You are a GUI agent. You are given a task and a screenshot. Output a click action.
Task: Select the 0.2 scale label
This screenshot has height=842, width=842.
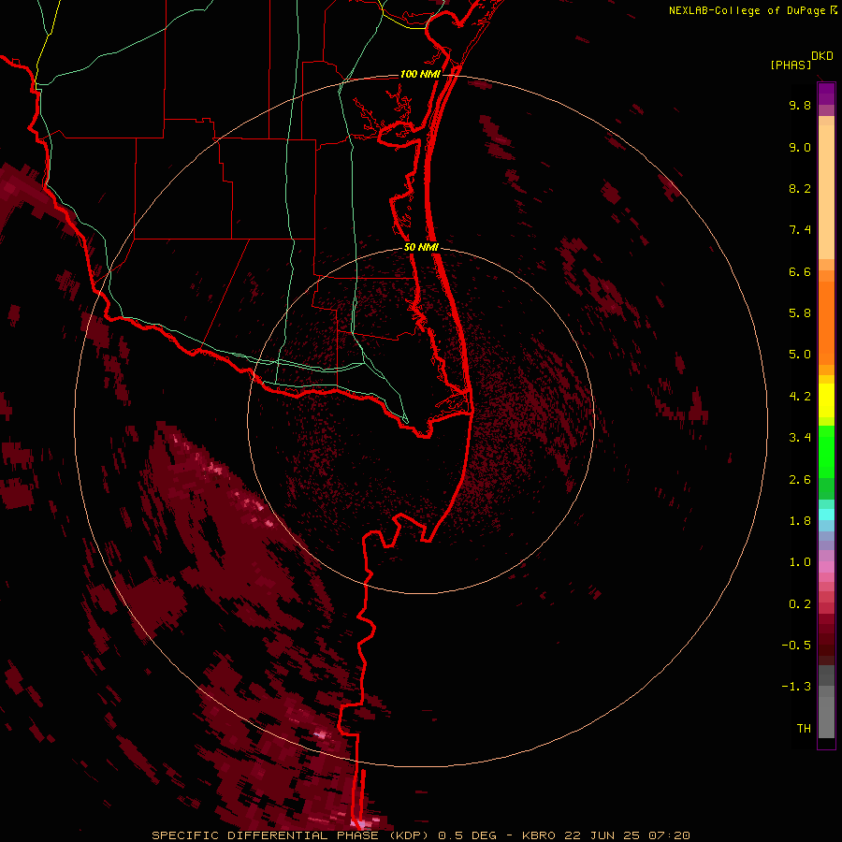(x=800, y=604)
